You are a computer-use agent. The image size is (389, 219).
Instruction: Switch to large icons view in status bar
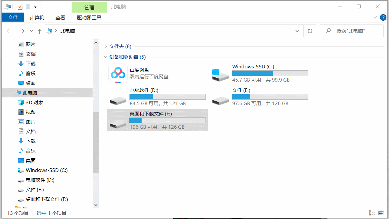(381, 213)
